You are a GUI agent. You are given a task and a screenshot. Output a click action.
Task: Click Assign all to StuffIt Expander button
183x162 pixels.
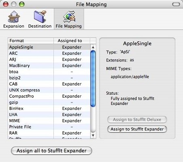pyautogui.click(x=51, y=151)
